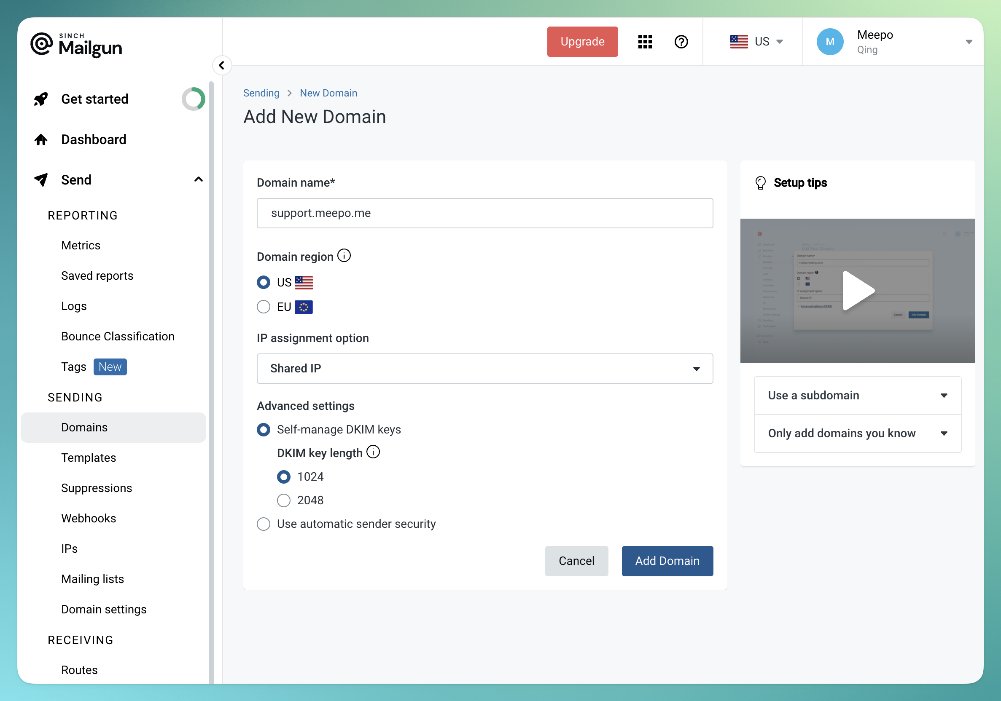Play the Setup tips video
This screenshot has height=701, width=1001.
(x=858, y=291)
